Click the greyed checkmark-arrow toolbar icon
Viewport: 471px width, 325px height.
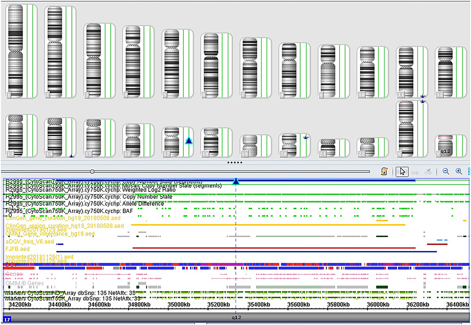428,172
